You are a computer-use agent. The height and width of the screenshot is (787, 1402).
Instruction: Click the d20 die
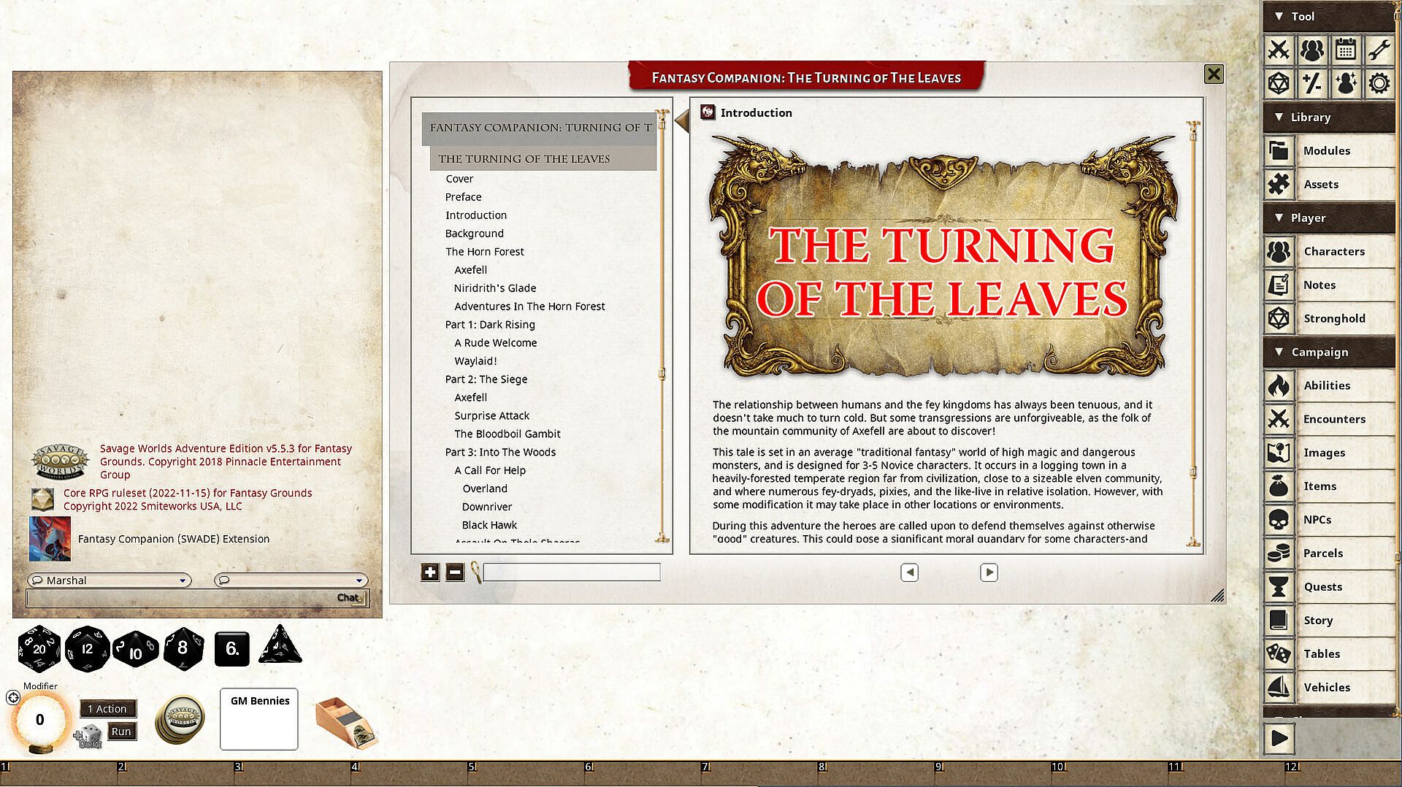click(39, 648)
